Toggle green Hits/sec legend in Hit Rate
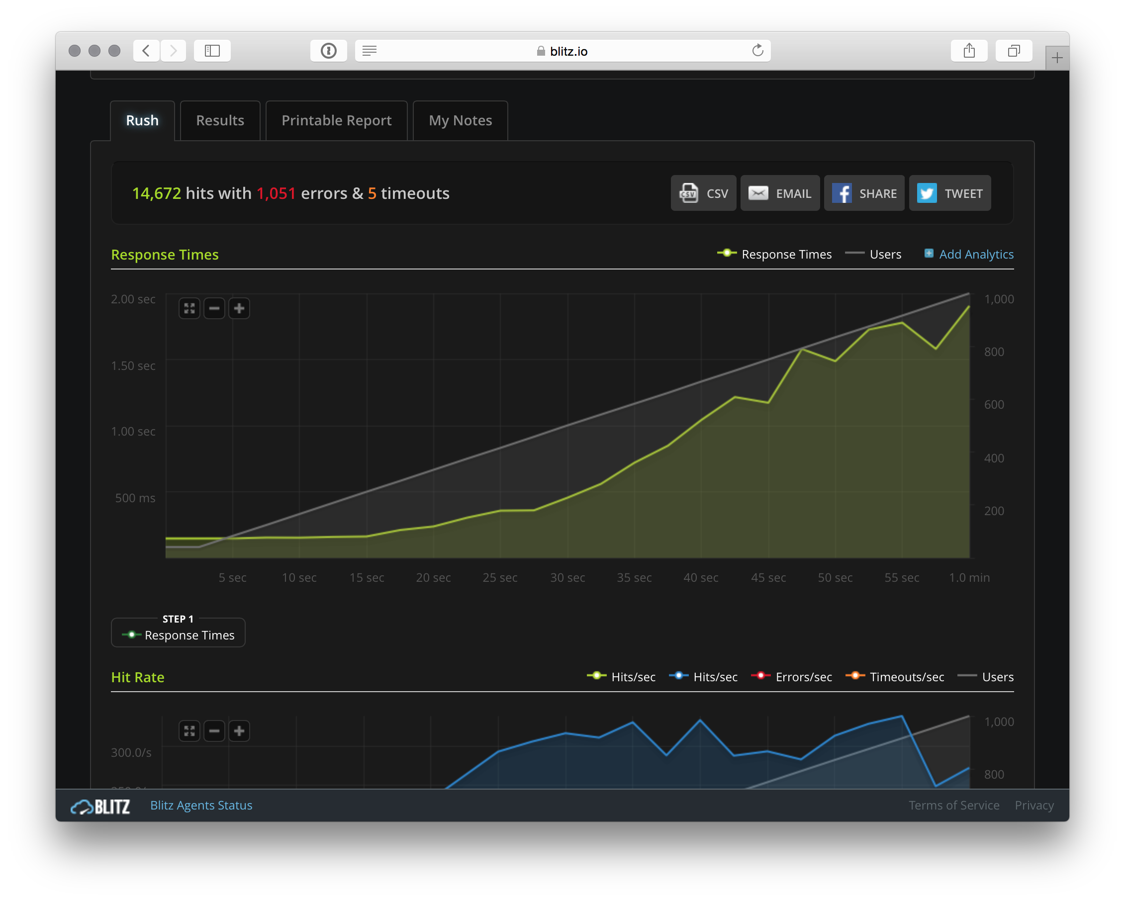 621,677
